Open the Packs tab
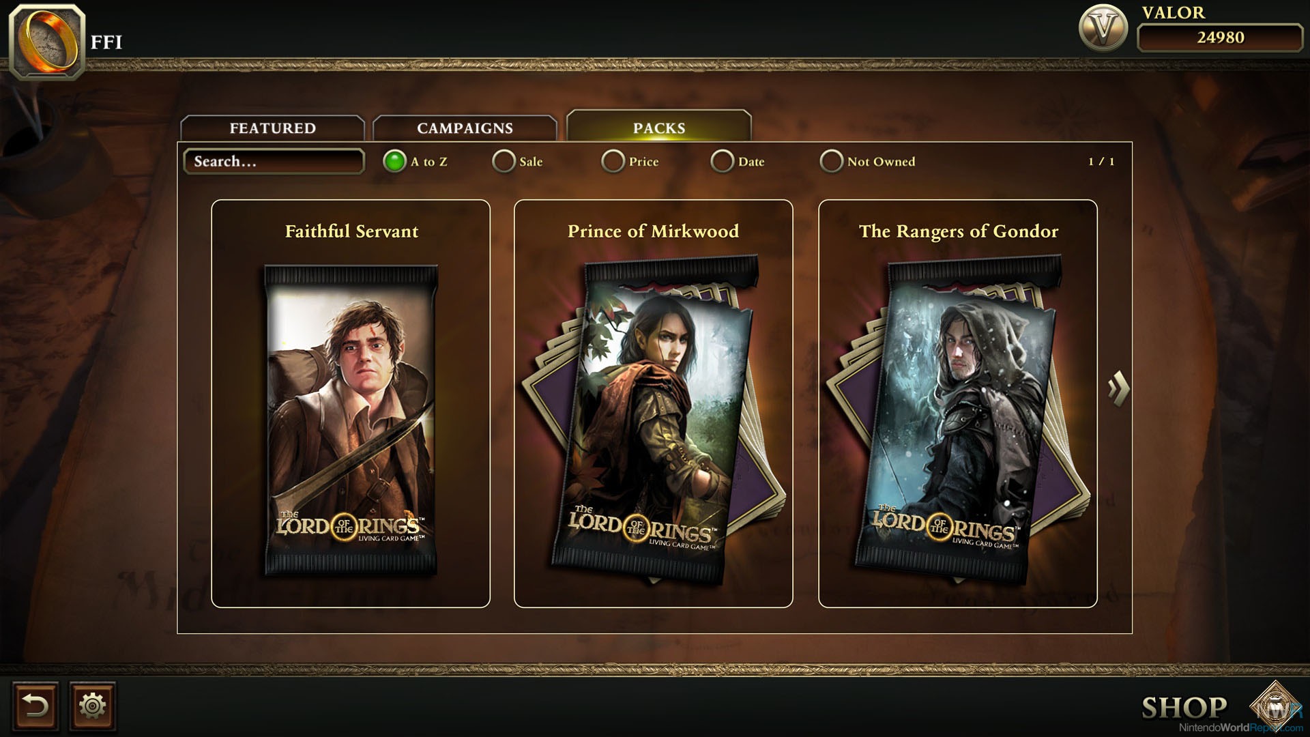 click(x=659, y=126)
